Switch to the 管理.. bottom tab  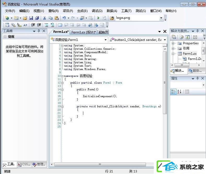point(39,164)
